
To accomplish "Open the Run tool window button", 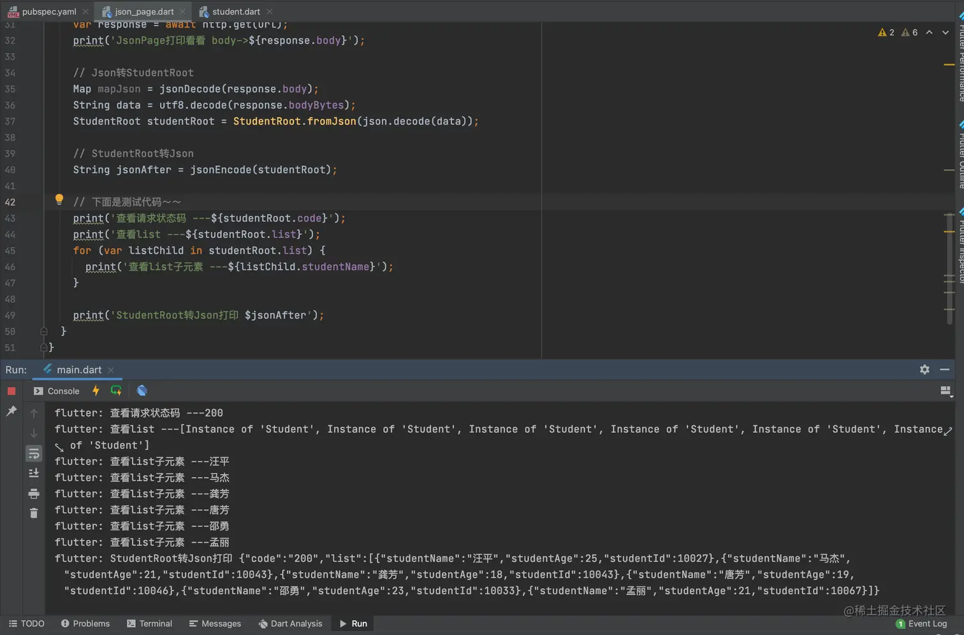I will [353, 624].
